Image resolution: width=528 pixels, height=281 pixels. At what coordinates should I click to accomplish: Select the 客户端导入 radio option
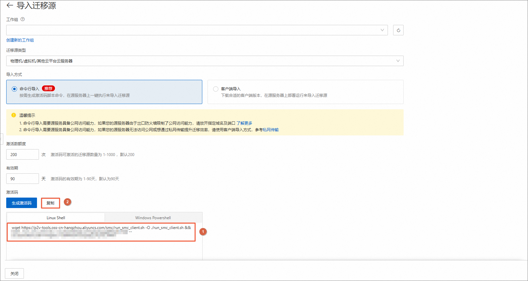pyautogui.click(x=216, y=89)
